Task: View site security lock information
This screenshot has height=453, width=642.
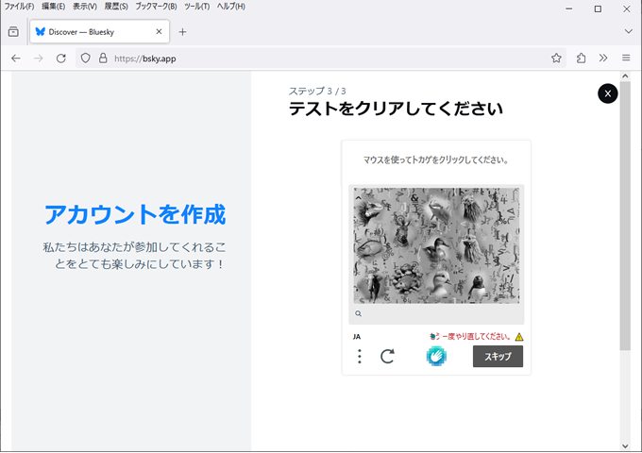Action: pyautogui.click(x=103, y=59)
